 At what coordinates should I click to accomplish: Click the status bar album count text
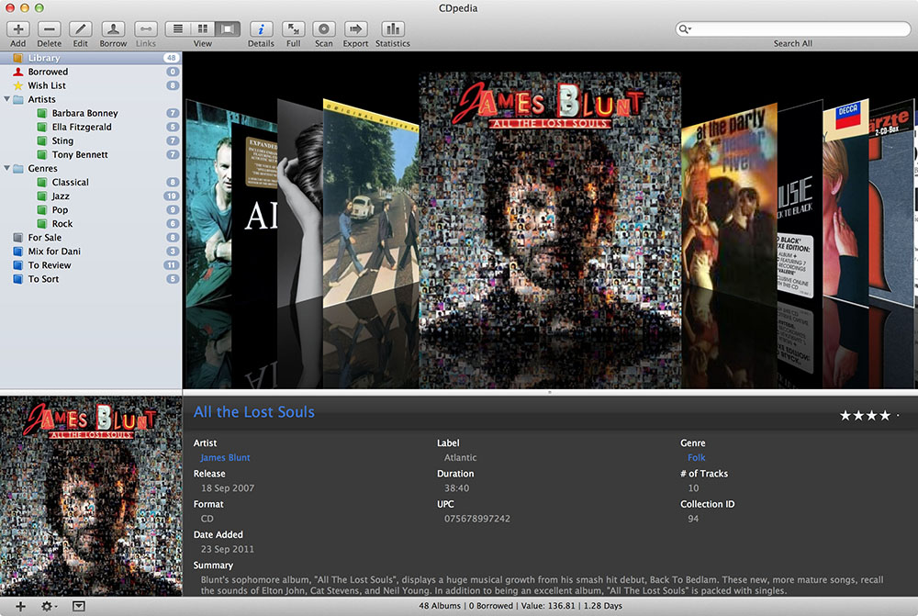click(440, 606)
